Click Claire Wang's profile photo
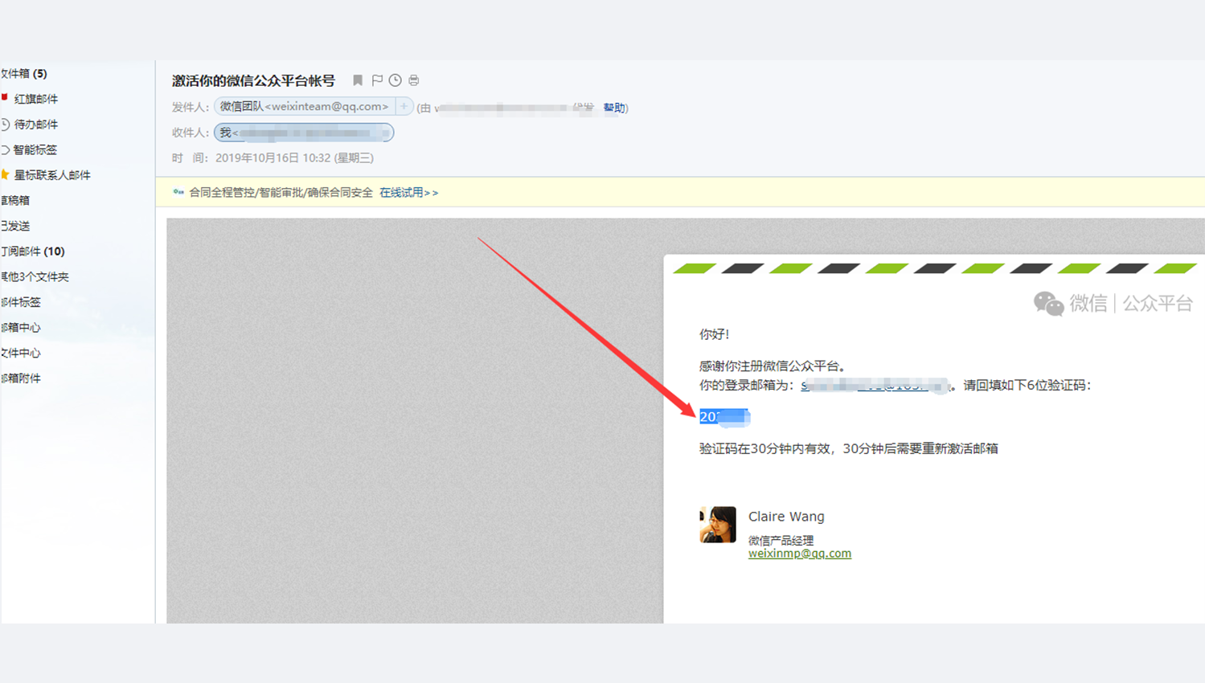Image resolution: width=1205 pixels, height=683 pixels. pyautogui.click(x=718, y=525)
